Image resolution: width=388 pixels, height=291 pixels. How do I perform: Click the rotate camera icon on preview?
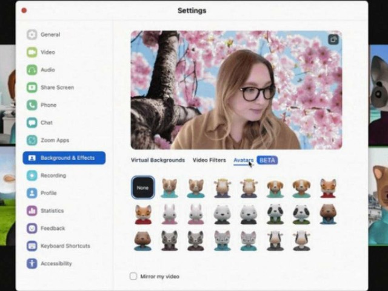(333, 39)
